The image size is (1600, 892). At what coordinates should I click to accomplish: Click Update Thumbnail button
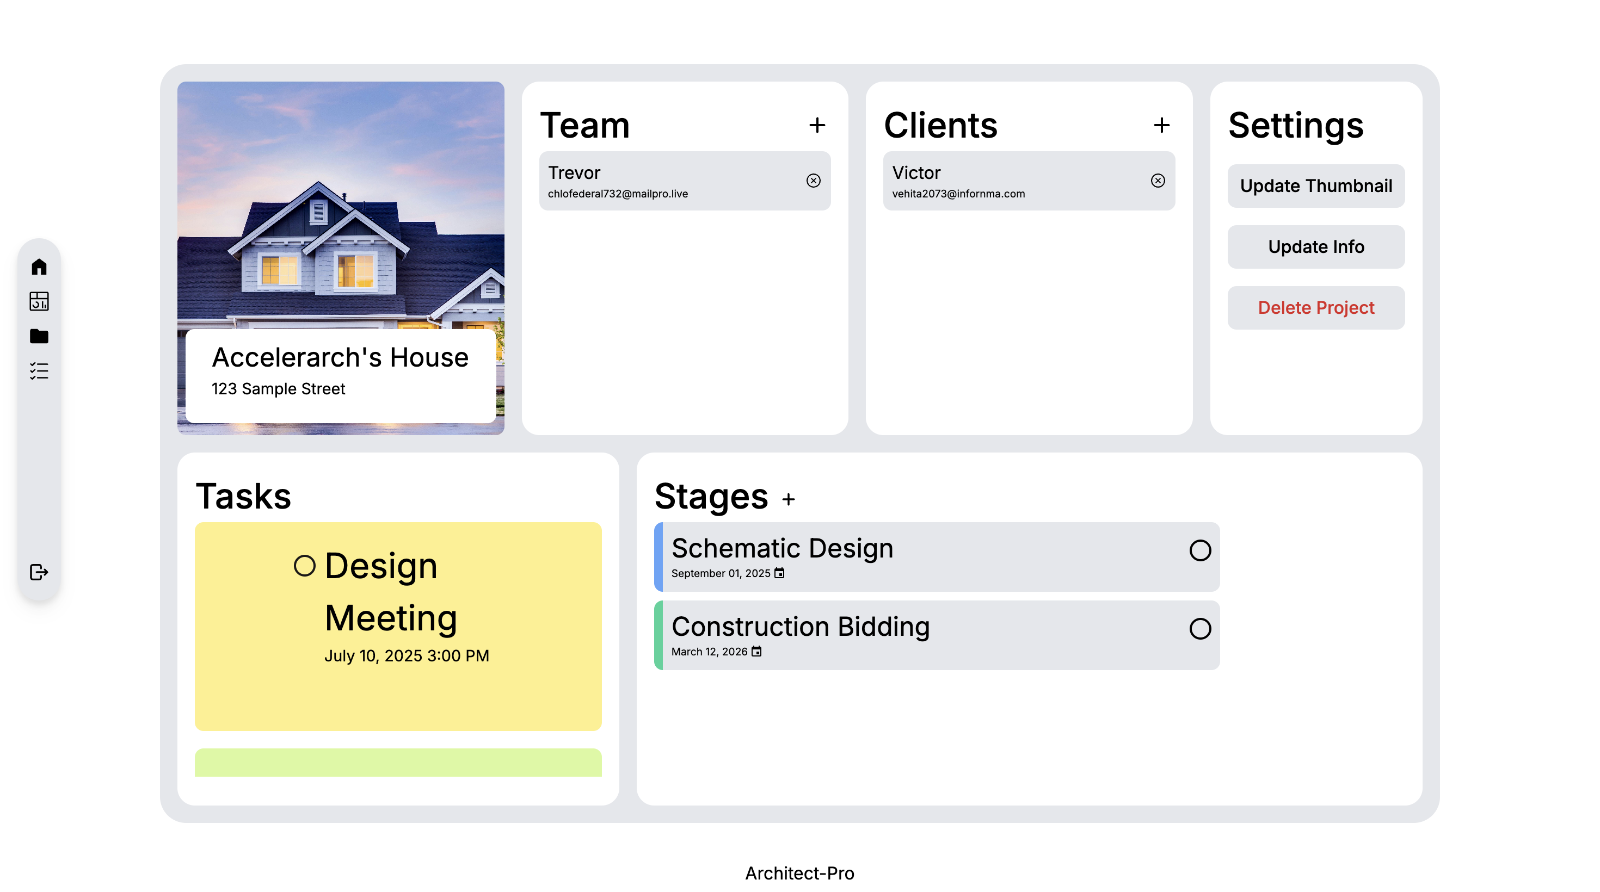tap(1315, 186)
